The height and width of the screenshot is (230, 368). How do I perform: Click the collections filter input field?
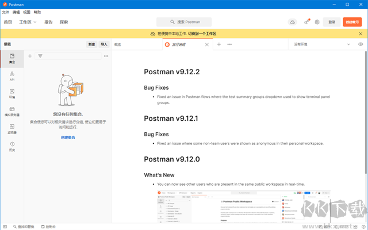(x=68, y=56)
